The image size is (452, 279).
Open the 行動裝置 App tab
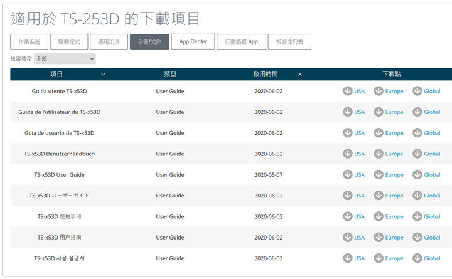pos(241,42)
